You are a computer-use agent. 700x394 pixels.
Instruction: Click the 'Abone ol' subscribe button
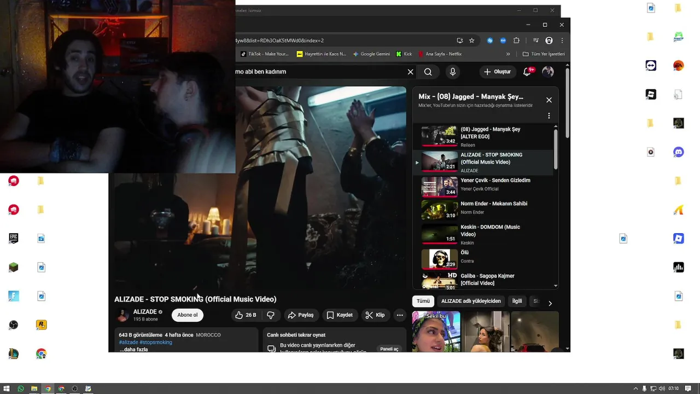(x=187, y=315)
